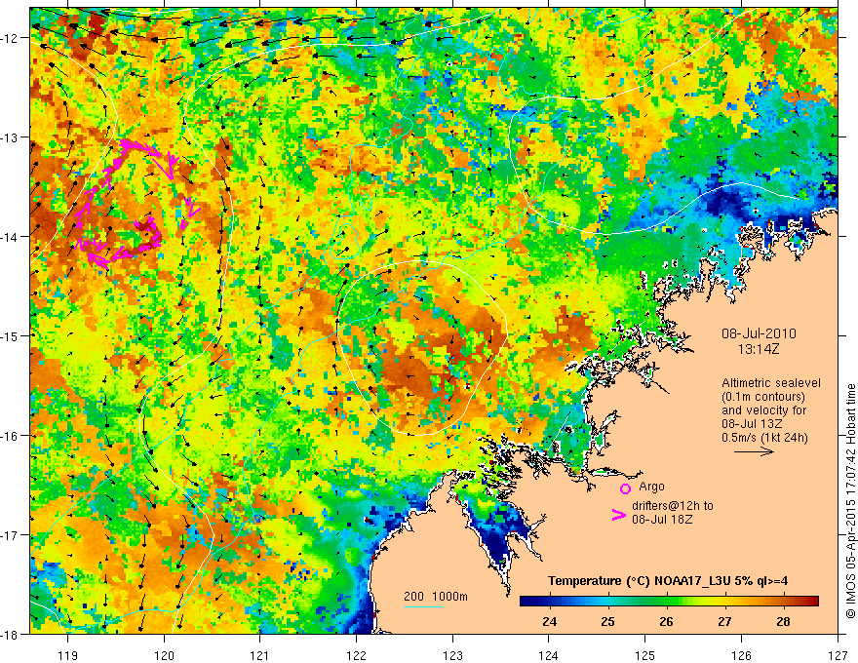The height and width of the screenshot is (663, 858).
Task: Click the '-17' latitude axis label
Action: click(11, 534)
